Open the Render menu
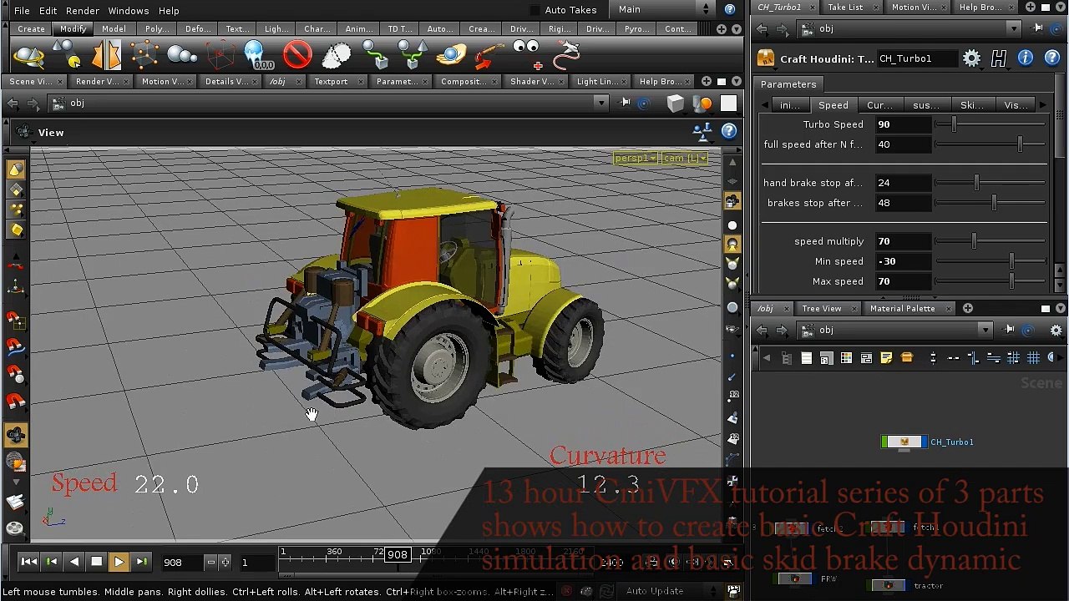The height and width of the screenshot is (601, 1069). pos(83,10)
